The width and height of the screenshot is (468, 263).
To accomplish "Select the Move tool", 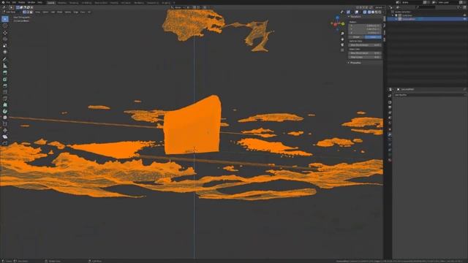I will pyautogui.click(x=5, y=33).
